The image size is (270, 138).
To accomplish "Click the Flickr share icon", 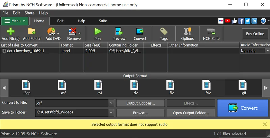I will [221, 21].
